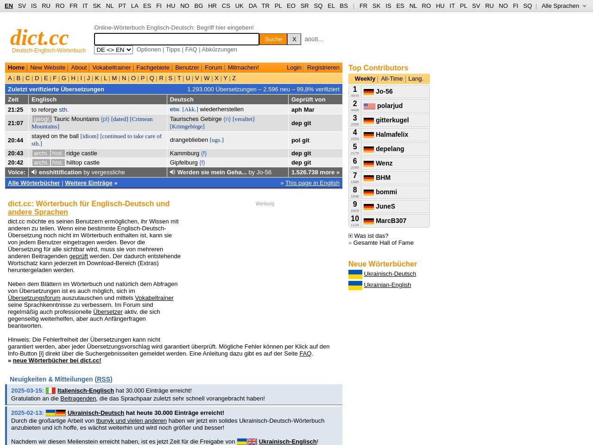Browse entries starting with letter M
Screen dimensions: 593x445
tap(114, 78)
